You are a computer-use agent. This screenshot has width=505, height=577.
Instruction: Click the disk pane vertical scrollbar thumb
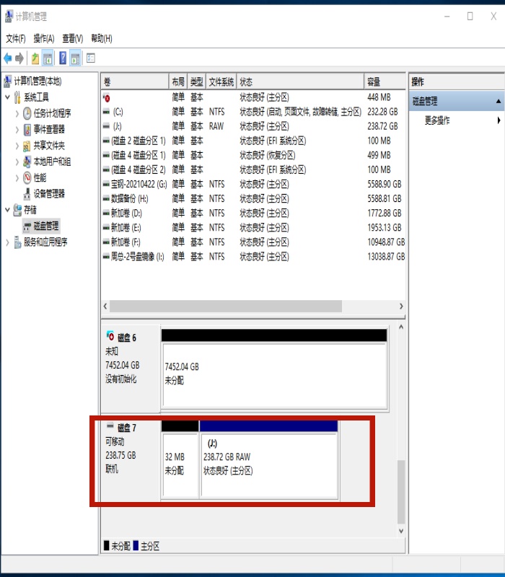point(401,492)
